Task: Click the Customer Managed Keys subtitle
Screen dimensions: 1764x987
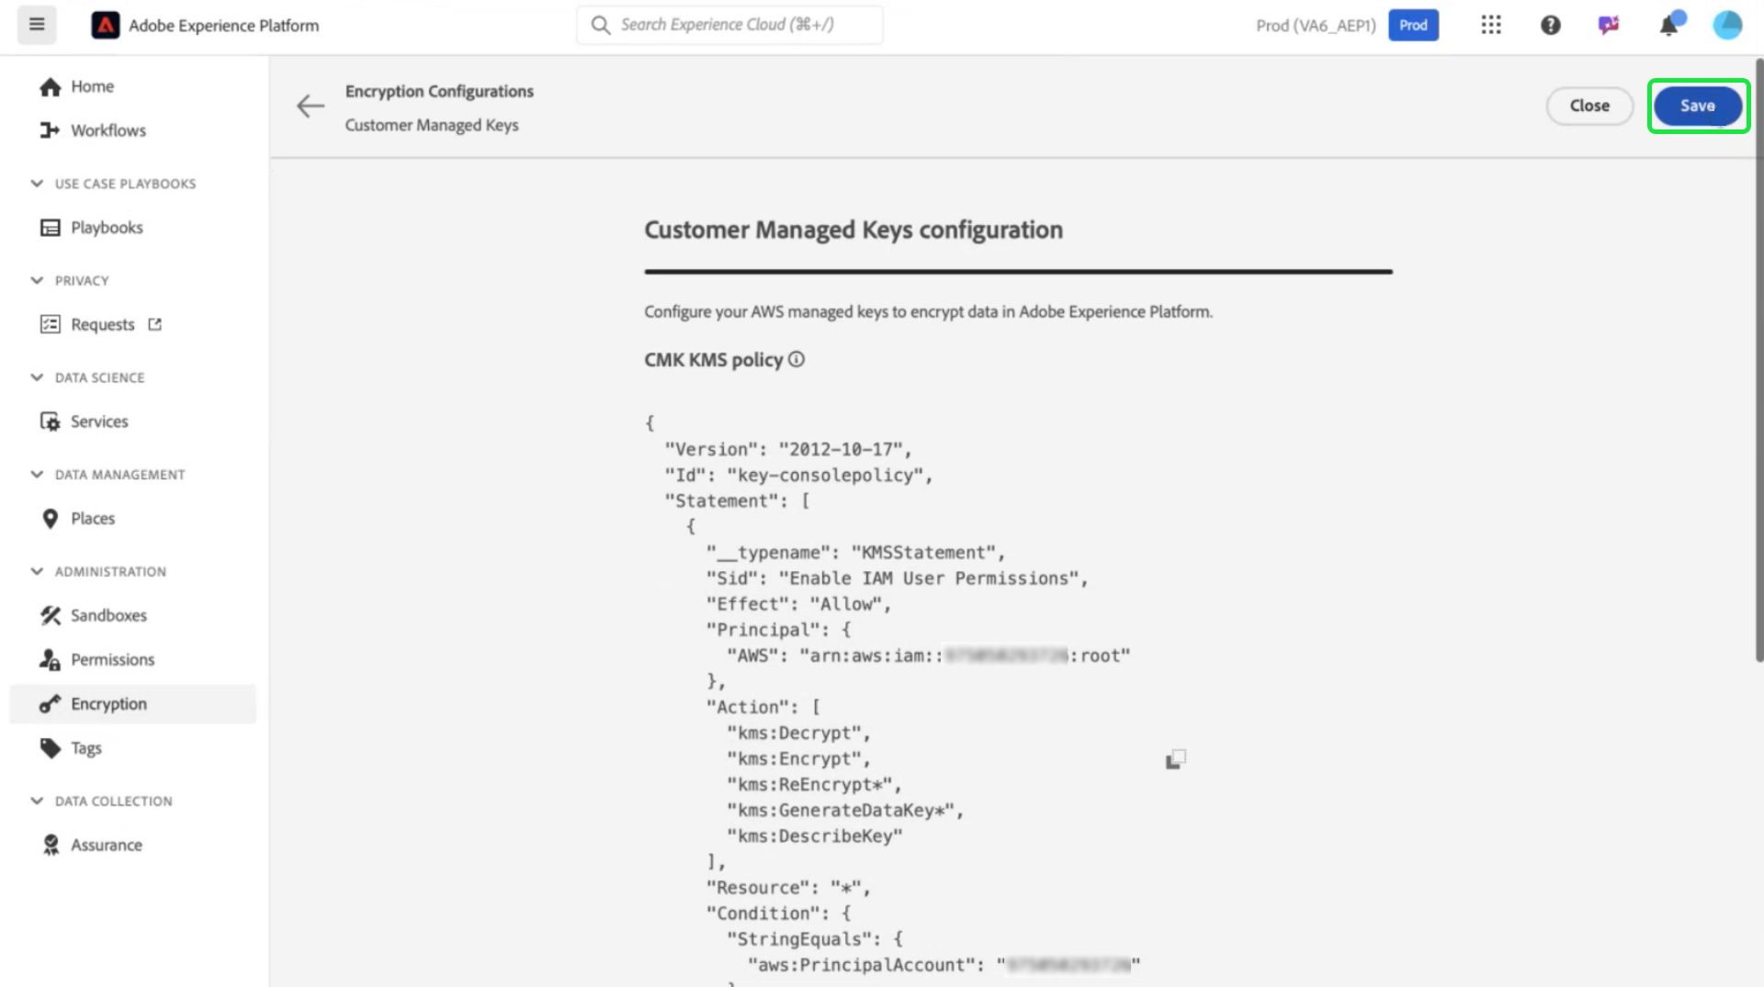Action: pos(432,125)
